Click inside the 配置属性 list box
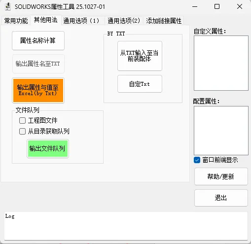This screenshot has width=251, height=244. pos(221,131)
